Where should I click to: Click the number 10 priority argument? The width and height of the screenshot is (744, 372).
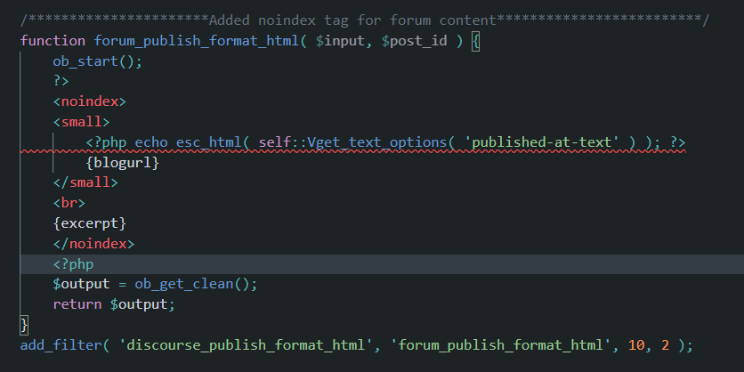pyautogui.click(x=635, y=345)
